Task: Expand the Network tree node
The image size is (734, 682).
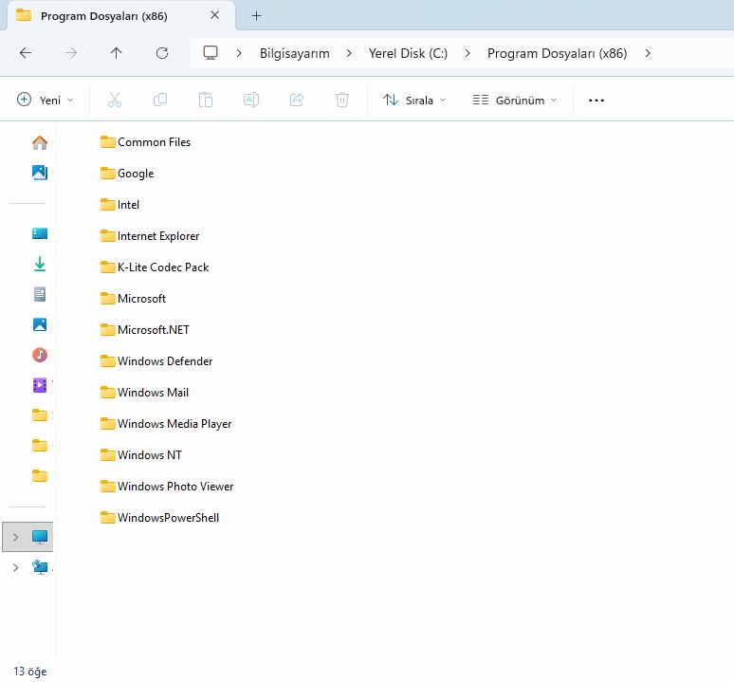Action: [15, 567]
